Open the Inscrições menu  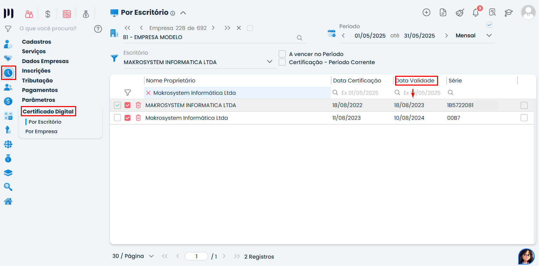click(x=36, y=71)
